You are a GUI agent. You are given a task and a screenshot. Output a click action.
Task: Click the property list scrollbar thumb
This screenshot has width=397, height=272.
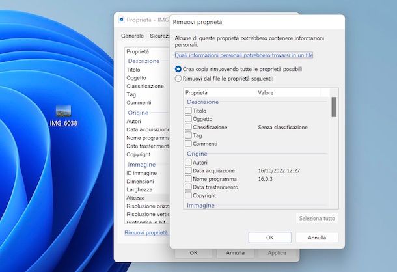[x=334, y=107]
